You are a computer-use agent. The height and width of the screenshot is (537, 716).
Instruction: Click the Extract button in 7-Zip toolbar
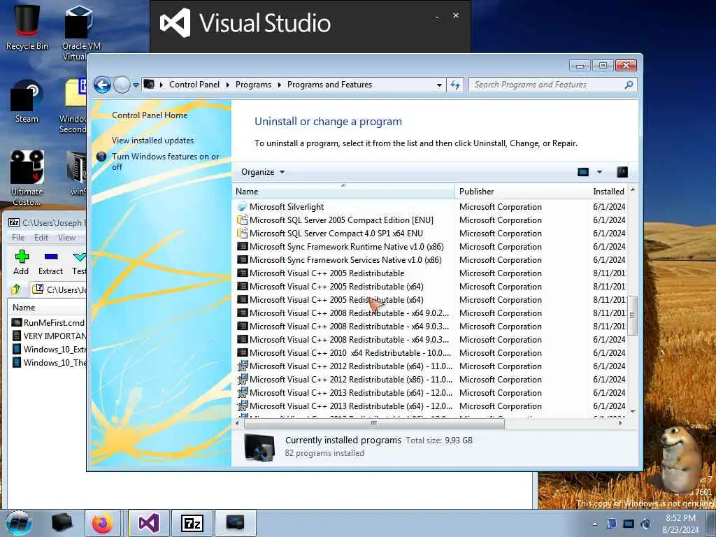point(50,263)
